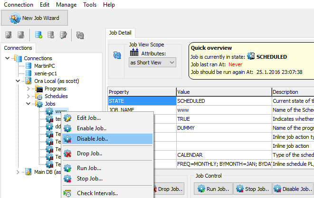
Task: Click the connect database toolbar icon with checkmark
Action: pos(9,35)
